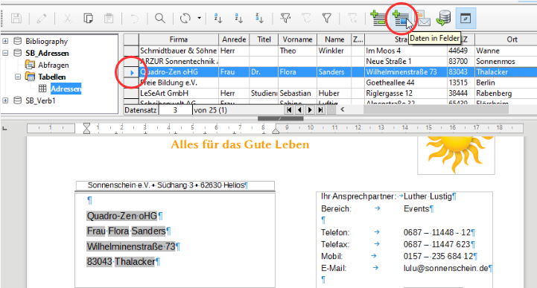Open the Refresh dropdown arrow
The width and height of the screenshot is (537, 288).
(199, 18)
